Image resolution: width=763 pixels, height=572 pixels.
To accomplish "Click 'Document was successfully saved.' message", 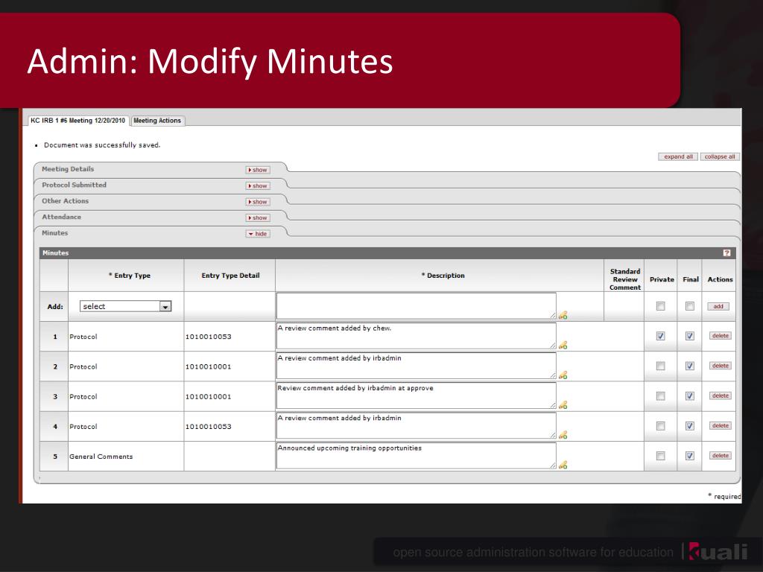I will click(x=101, y=145).
